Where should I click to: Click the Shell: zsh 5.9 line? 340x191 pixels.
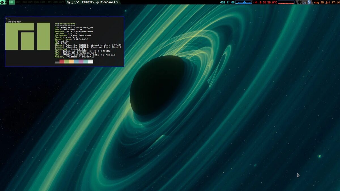66,37
